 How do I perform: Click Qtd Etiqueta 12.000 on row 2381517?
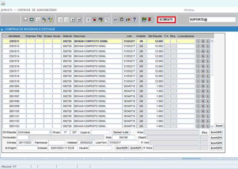pos(155,71)
